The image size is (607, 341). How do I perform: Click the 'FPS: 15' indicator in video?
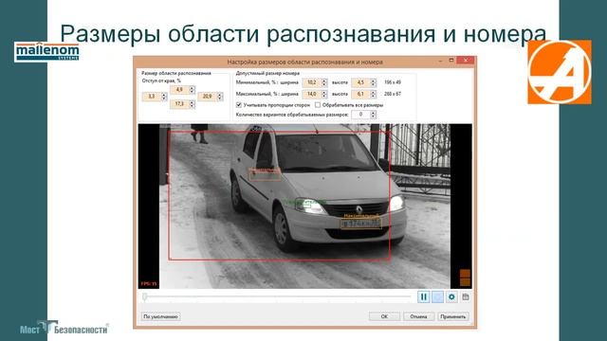pos(149,284)
